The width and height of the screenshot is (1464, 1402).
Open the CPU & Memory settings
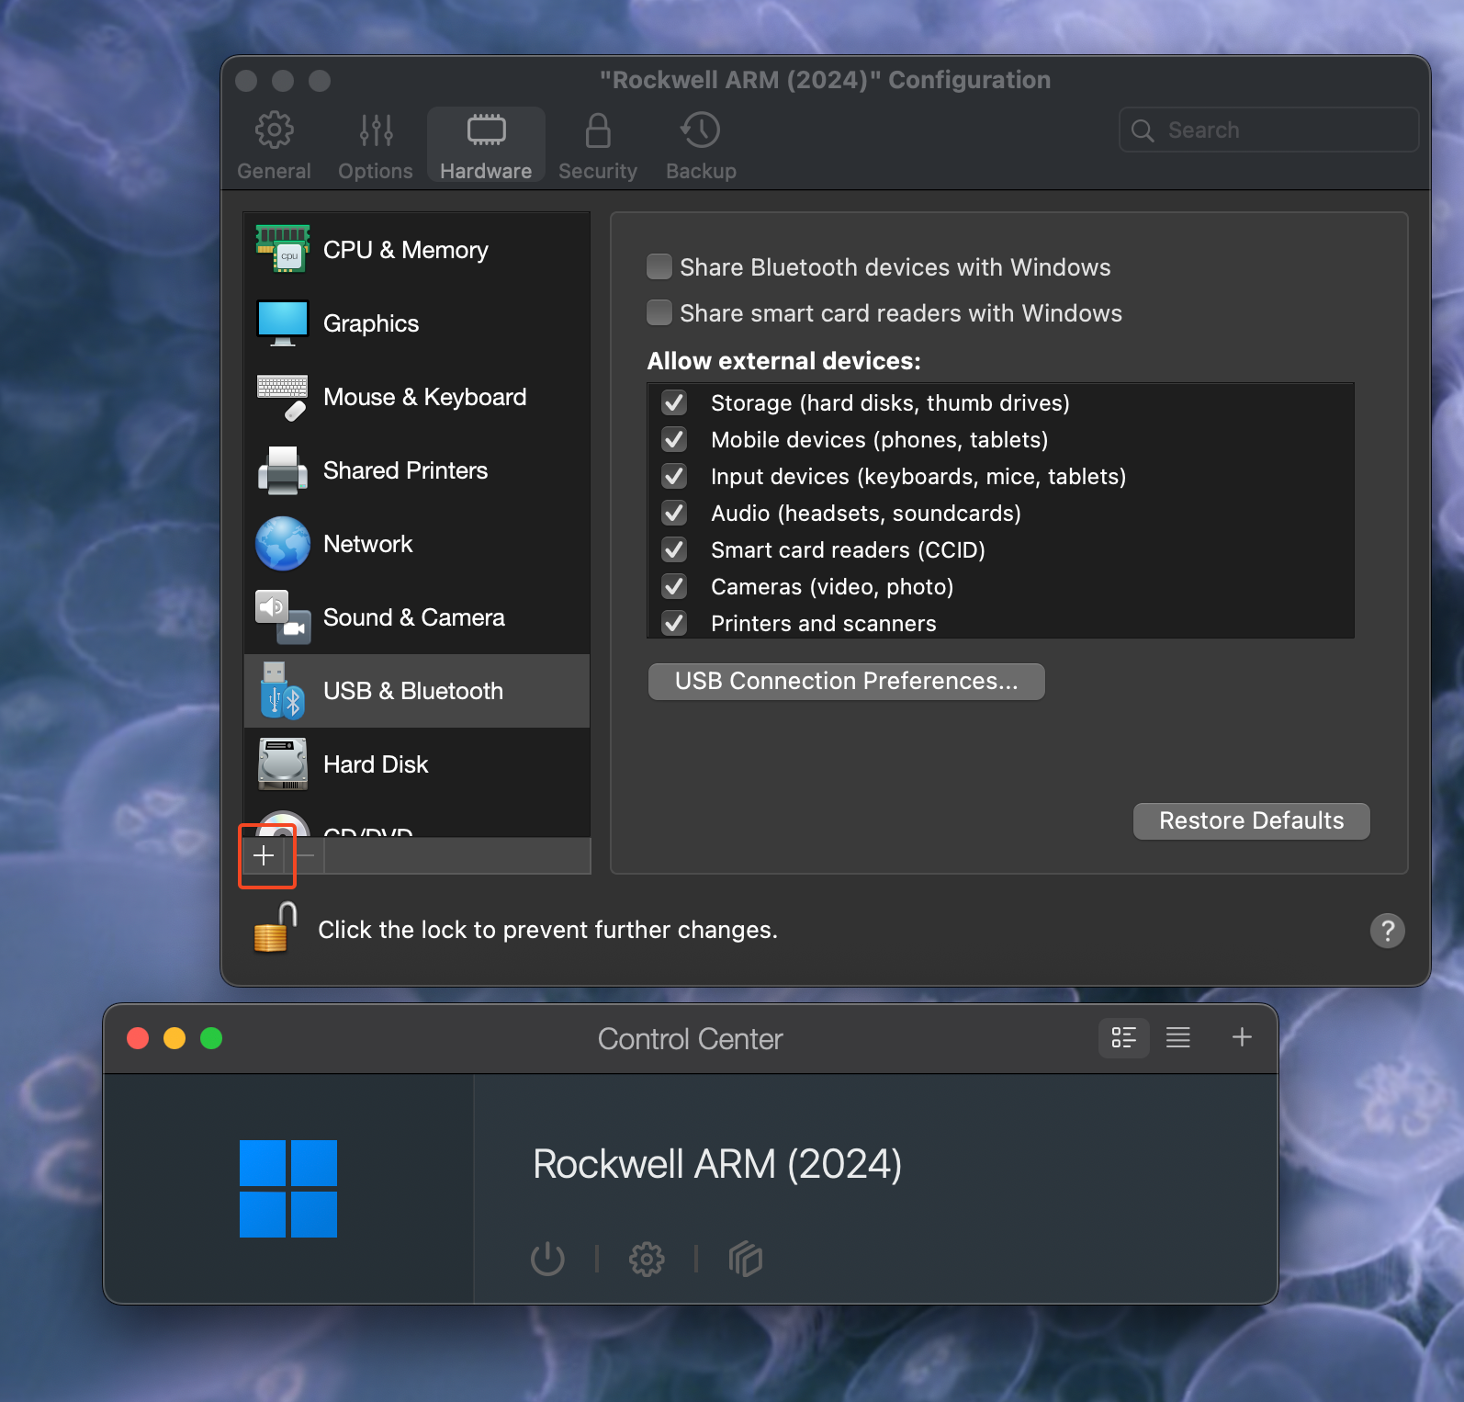coord(416,250)
